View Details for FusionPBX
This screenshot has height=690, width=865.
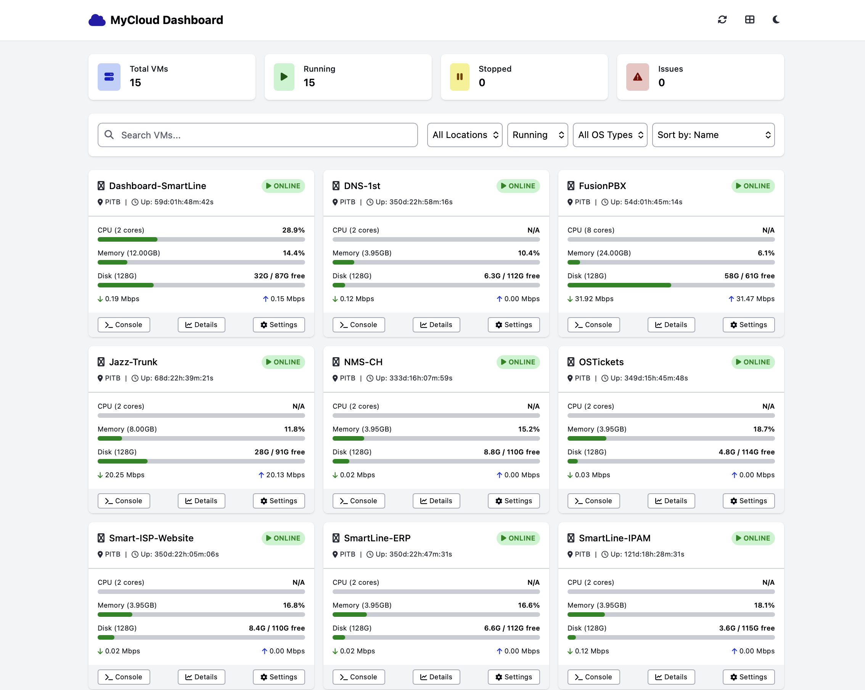(x=671, y=324)
